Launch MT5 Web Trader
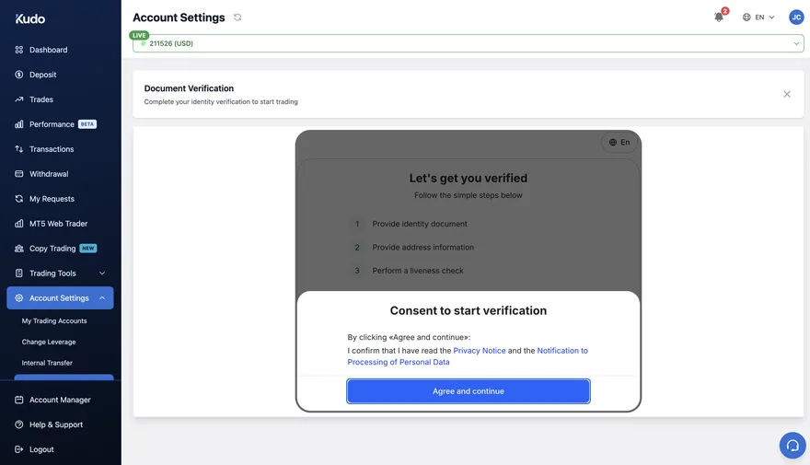The image size is (810, 465). [60, 223]
